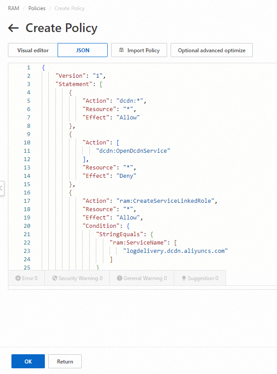Click the Error status icon
This screenshot has height=374, width=277.
[18, 277]
